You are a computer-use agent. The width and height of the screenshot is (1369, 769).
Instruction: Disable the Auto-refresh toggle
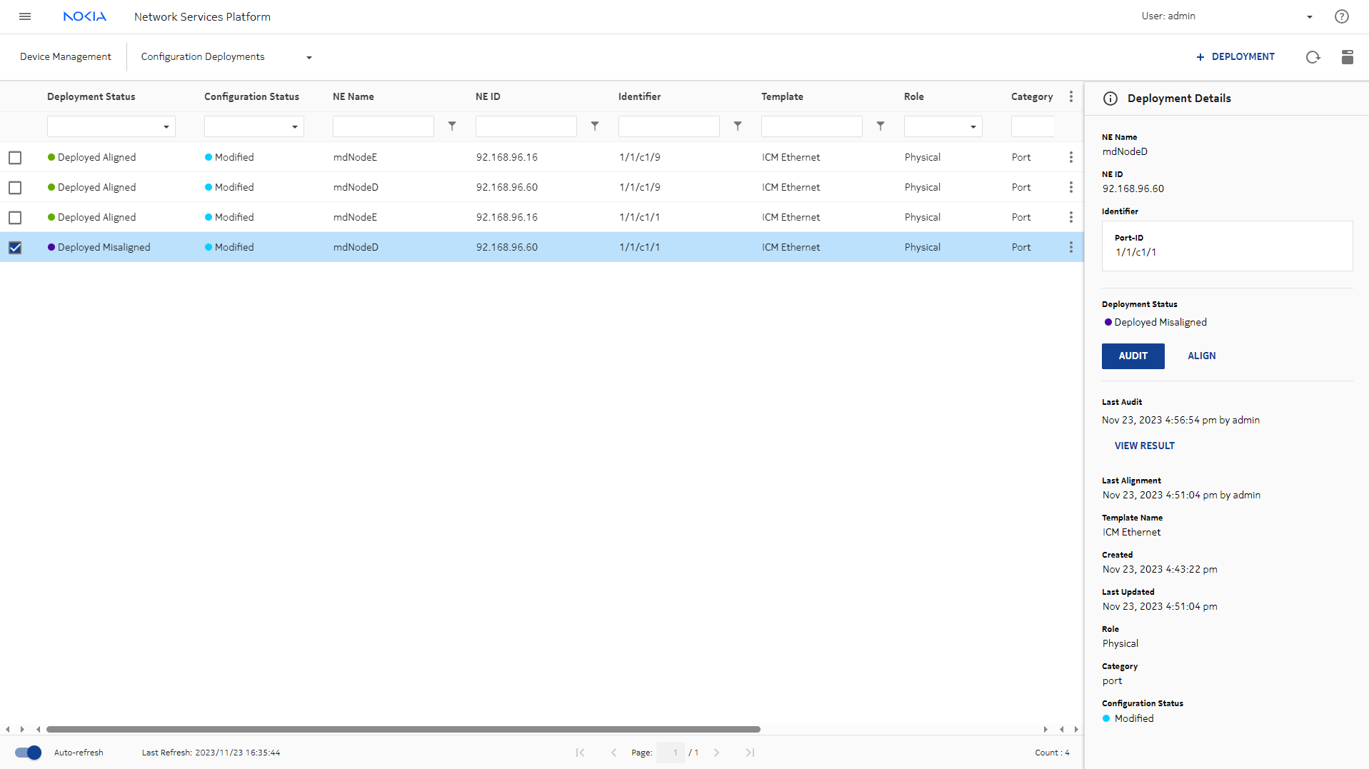[29, 753]
